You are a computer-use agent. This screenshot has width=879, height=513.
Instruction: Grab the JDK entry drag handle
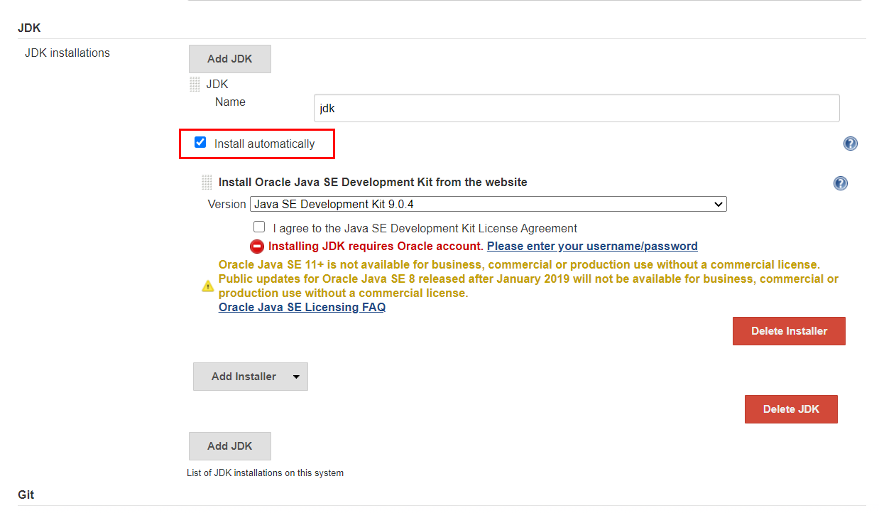[195, 85]
